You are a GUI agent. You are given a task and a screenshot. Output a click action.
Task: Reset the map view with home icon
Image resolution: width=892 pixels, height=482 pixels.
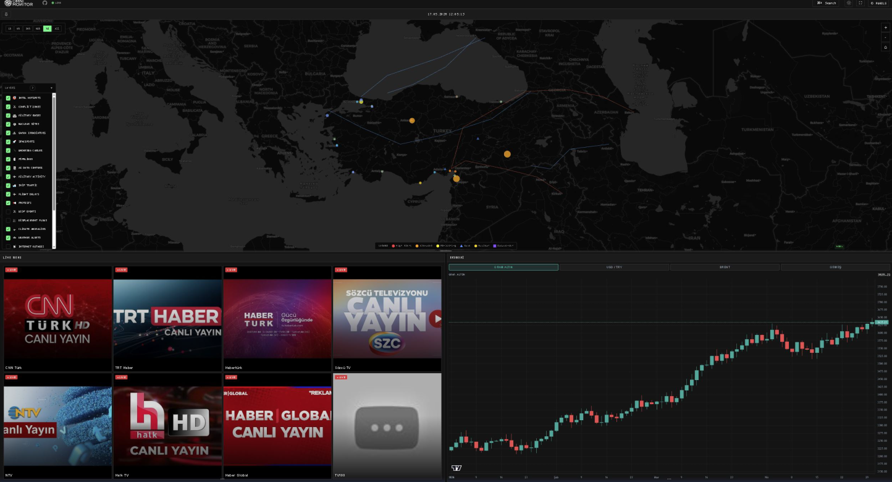[886, 47]
